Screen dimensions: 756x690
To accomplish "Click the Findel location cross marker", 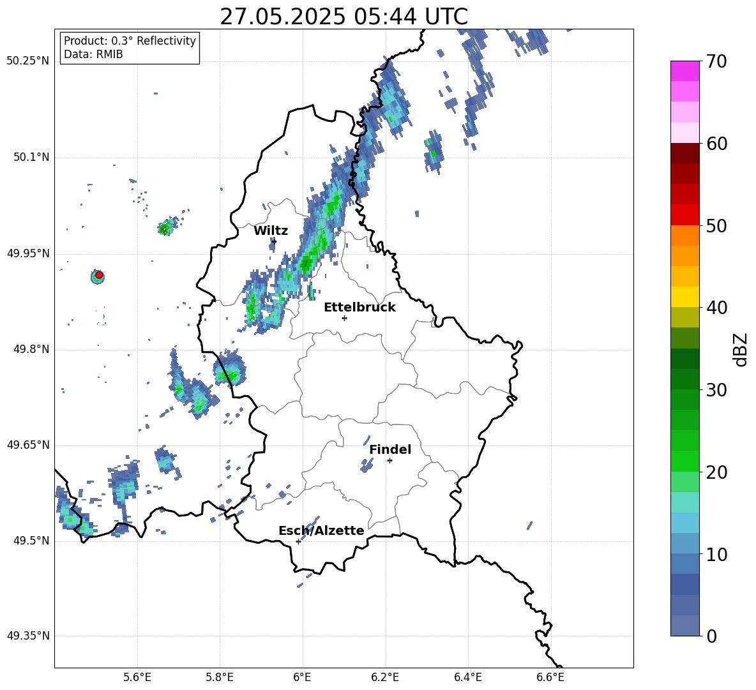I will 389,461.
